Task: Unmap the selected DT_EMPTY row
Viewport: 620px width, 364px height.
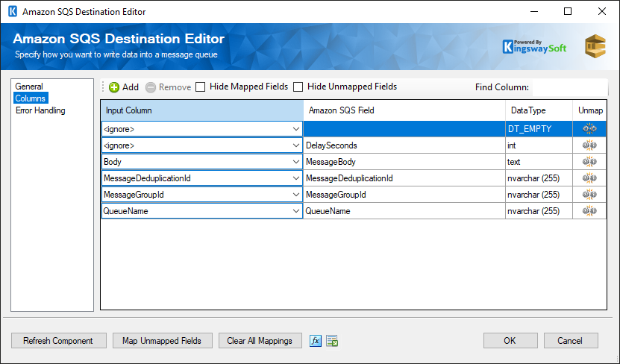Action: [589, 129]
